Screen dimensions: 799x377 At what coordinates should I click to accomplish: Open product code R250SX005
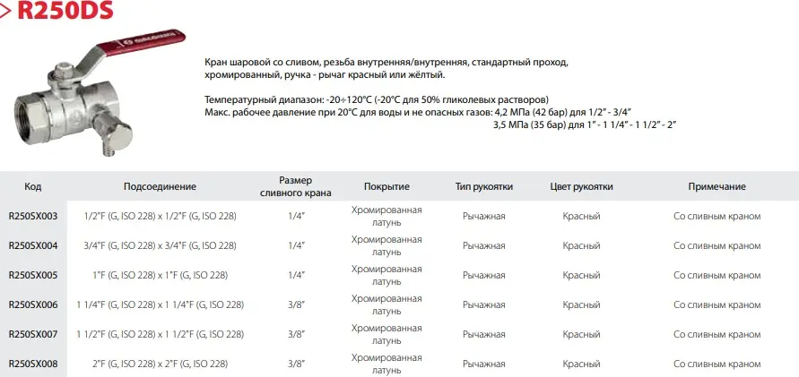pyautogui.click(x=32, y=275)
